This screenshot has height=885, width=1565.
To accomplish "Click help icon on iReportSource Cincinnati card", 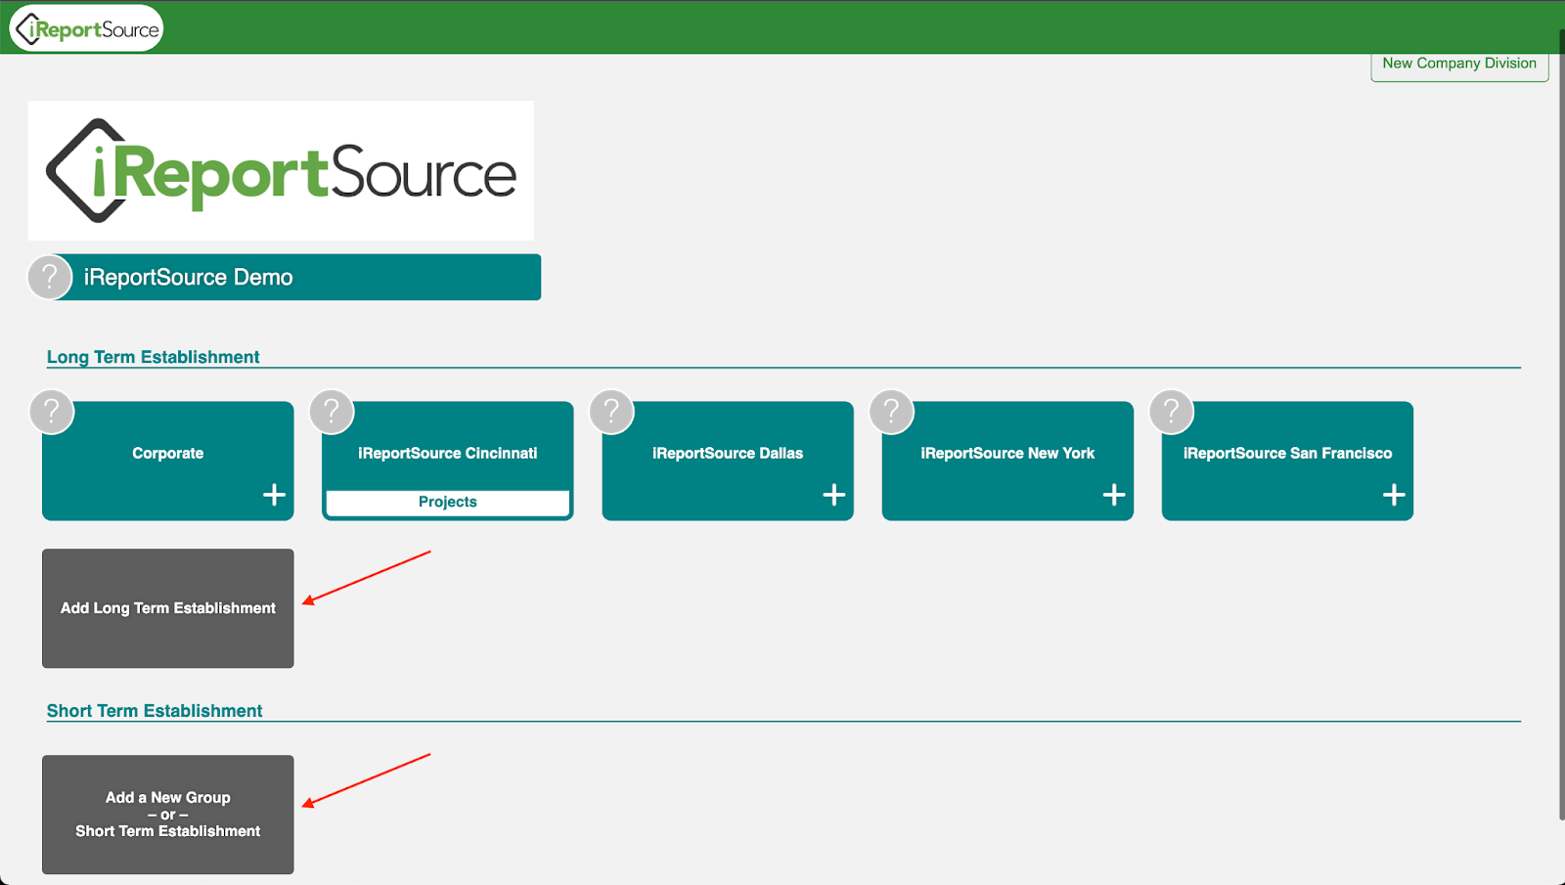I will point(332,412).
